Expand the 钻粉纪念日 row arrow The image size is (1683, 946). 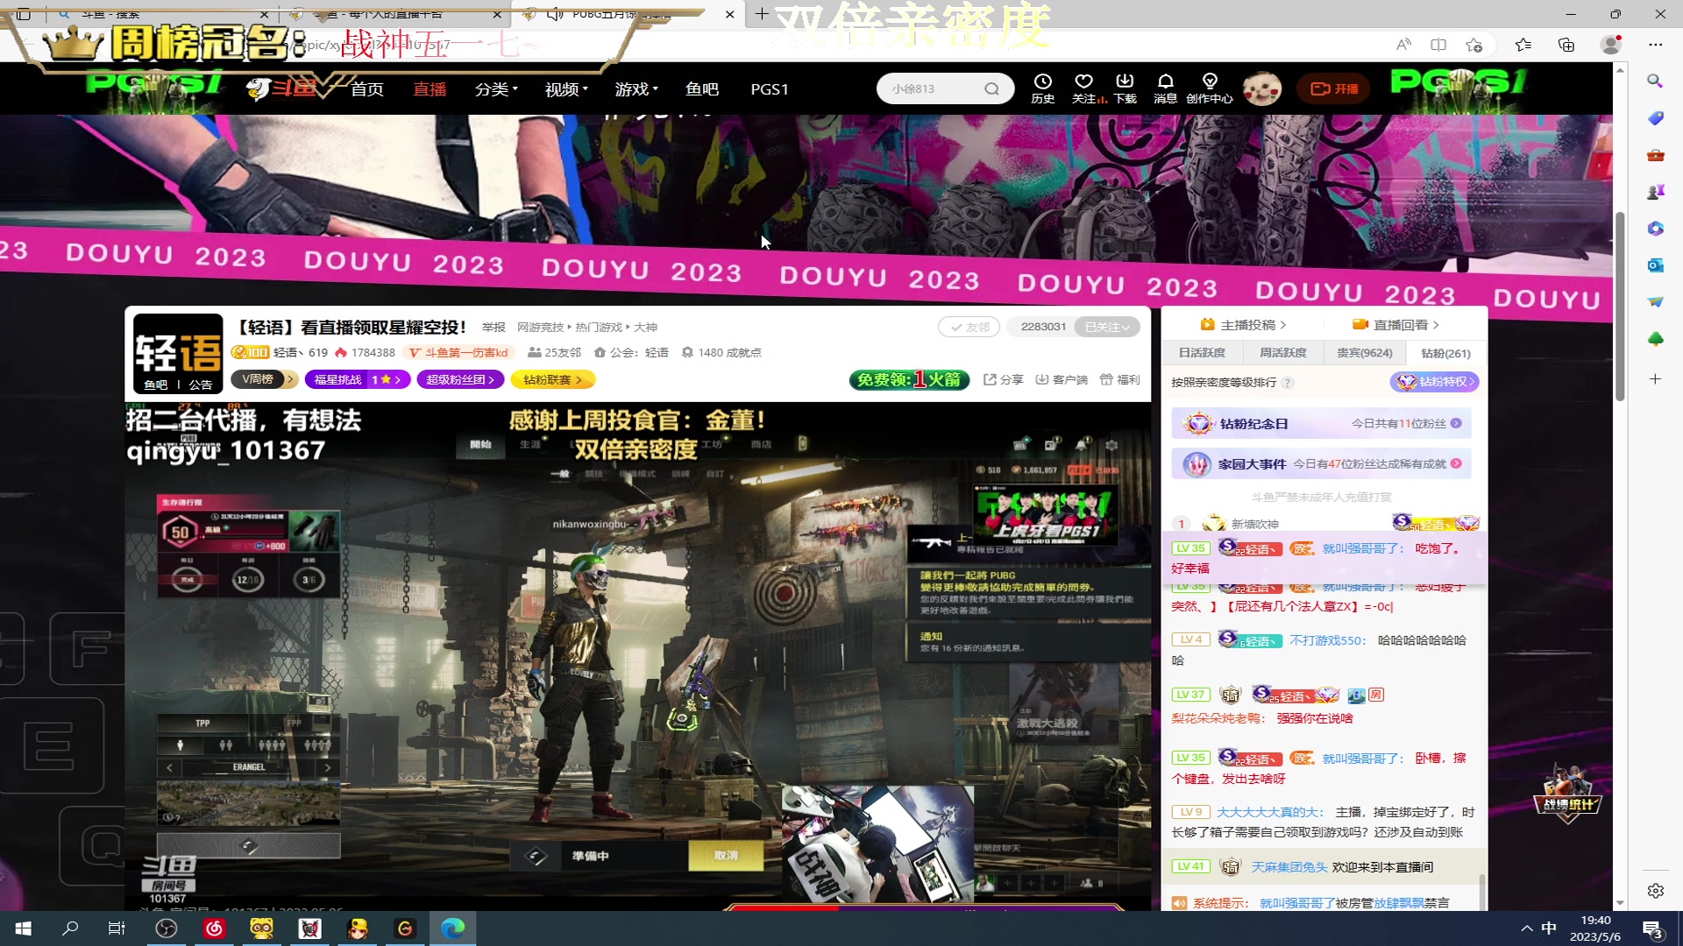1456,423
